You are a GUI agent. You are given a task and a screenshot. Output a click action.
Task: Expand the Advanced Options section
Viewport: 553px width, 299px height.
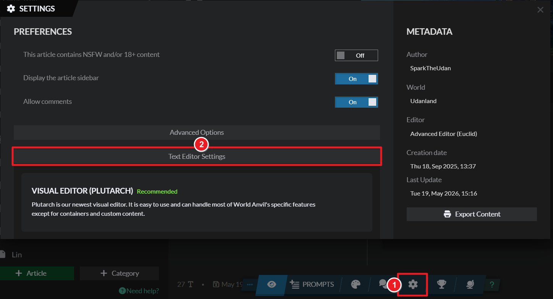pos(197,133)
